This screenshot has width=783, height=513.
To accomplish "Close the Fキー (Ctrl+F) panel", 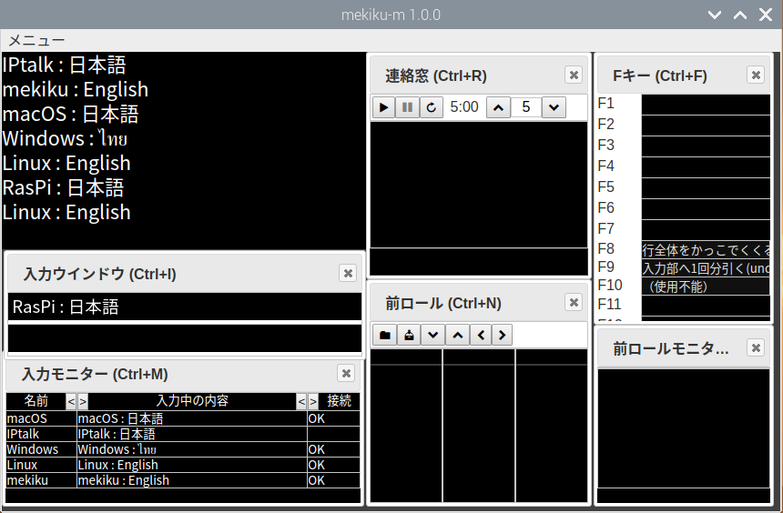I will (x=756, y=75).
